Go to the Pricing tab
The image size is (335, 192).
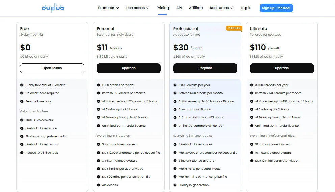click(163, 8)
